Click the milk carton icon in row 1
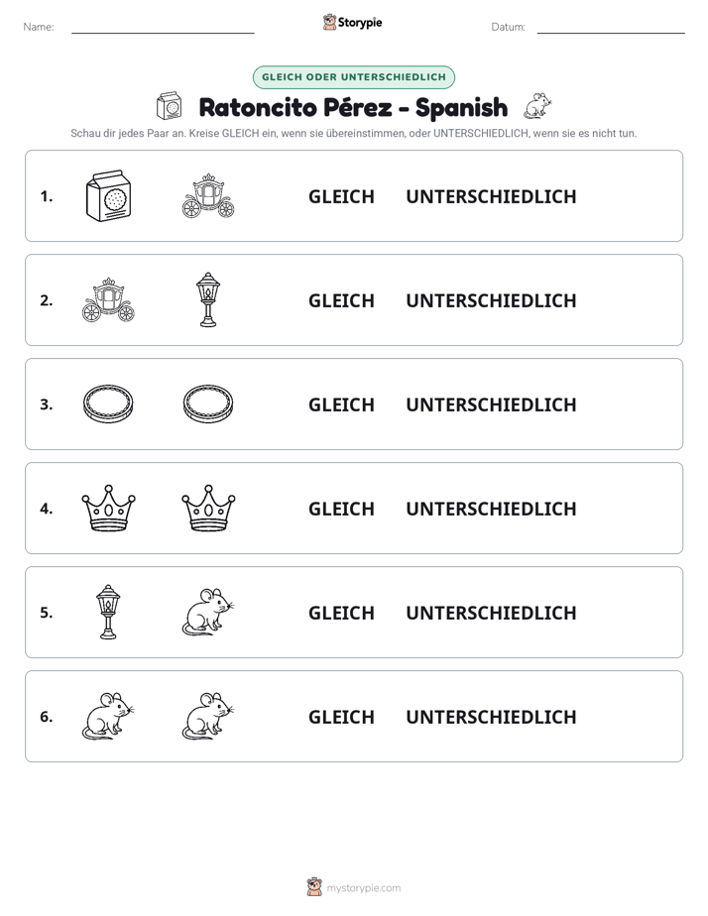708x916 pixels. 108,196
